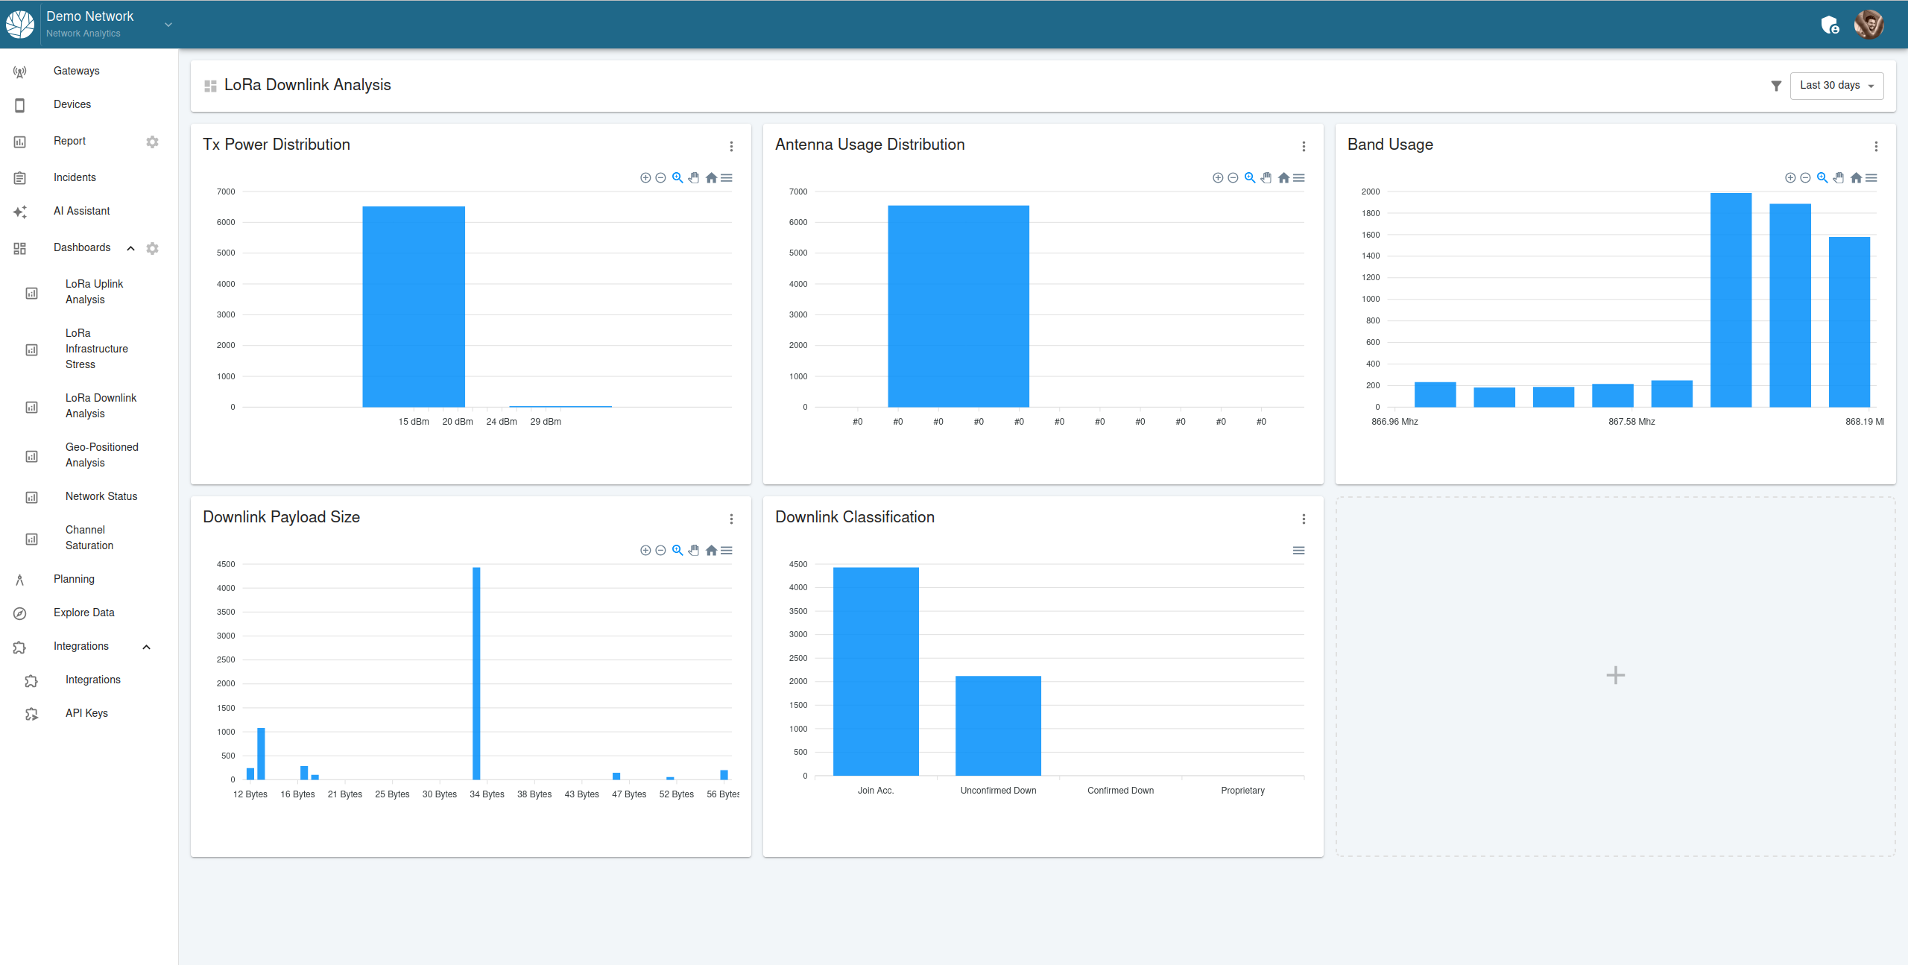The height and width of the screenshot is (965, 1908).
Task: Click the shield security icon in header
Action: 1830,25
